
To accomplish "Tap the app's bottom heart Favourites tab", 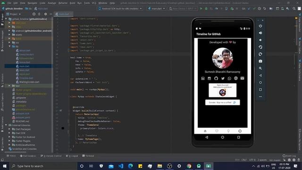I will click(x=217, y=131).
